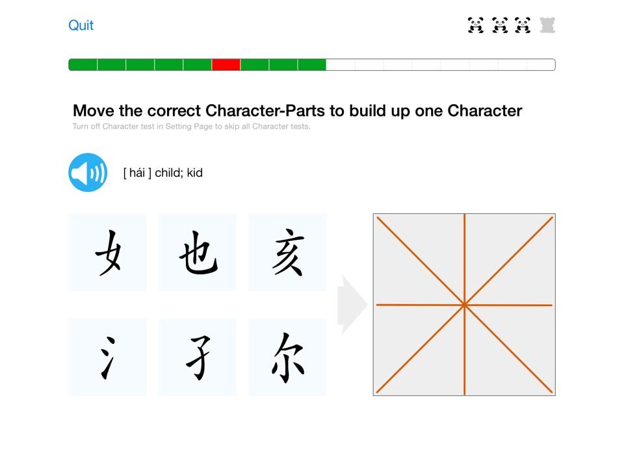The width and height of the screenshot is (624, 468).
Task: Play the hái pronunciation audio
Action: pyautogui.click(x=88, y=173)
